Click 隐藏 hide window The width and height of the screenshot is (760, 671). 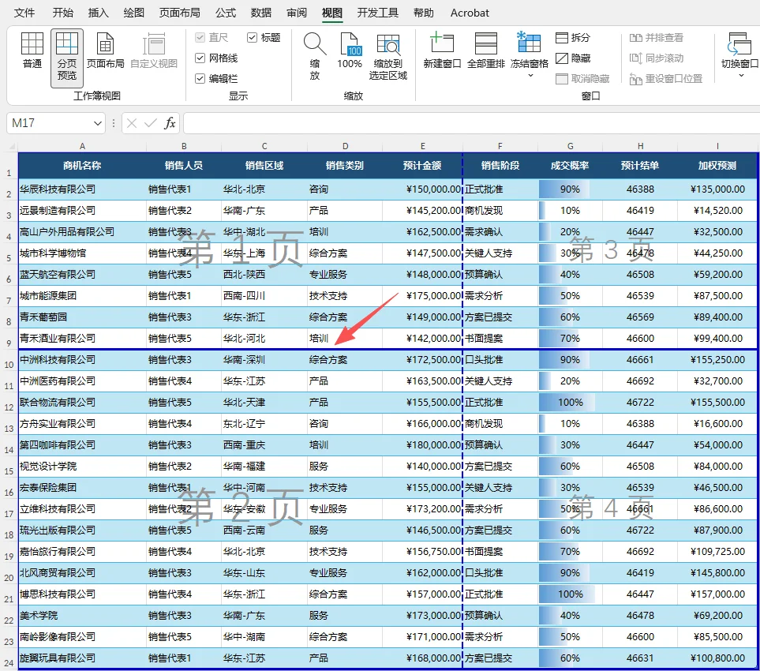pyautogui.click(x=573, y=58)
